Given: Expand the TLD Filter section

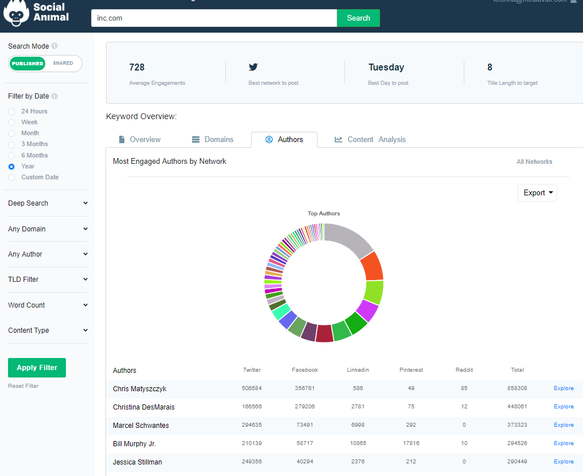Looking at the screenshot, I should pos(48,280).
